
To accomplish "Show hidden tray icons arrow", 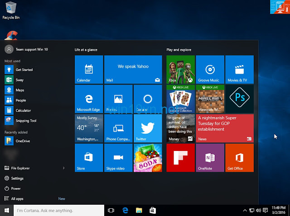I will click(x=245, y=210).
